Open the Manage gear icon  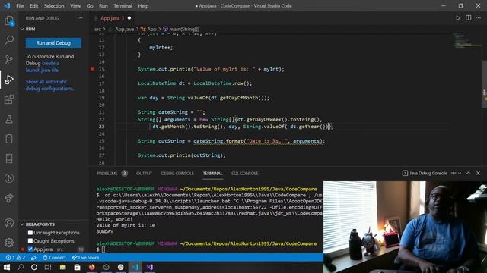click(x=9, y=243)
